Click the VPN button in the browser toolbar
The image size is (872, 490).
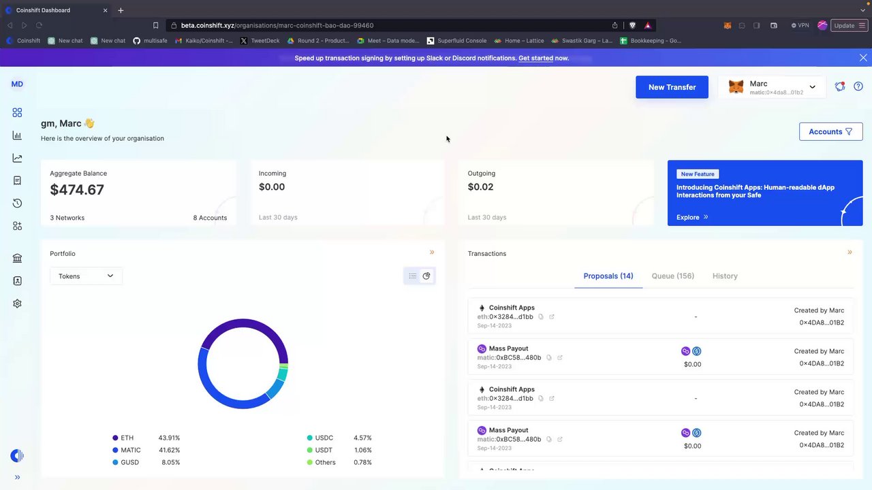click(x=800, y=25)
